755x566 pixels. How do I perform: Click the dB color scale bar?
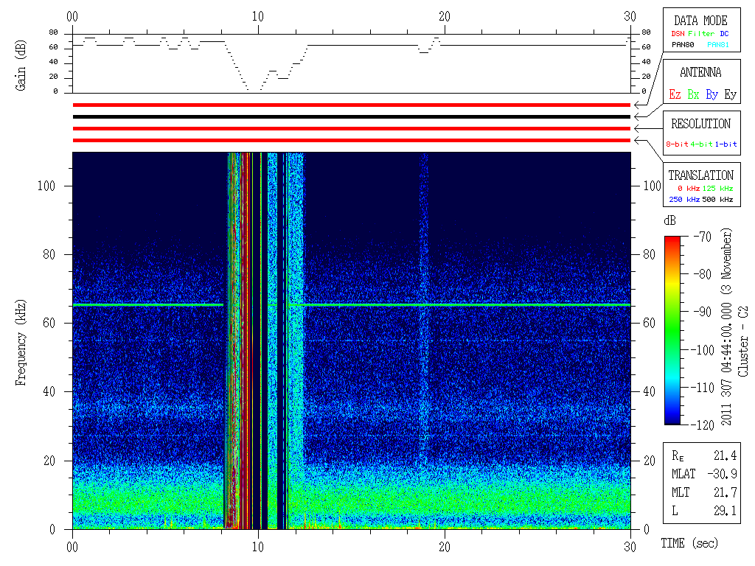click(x=672, y=329)
